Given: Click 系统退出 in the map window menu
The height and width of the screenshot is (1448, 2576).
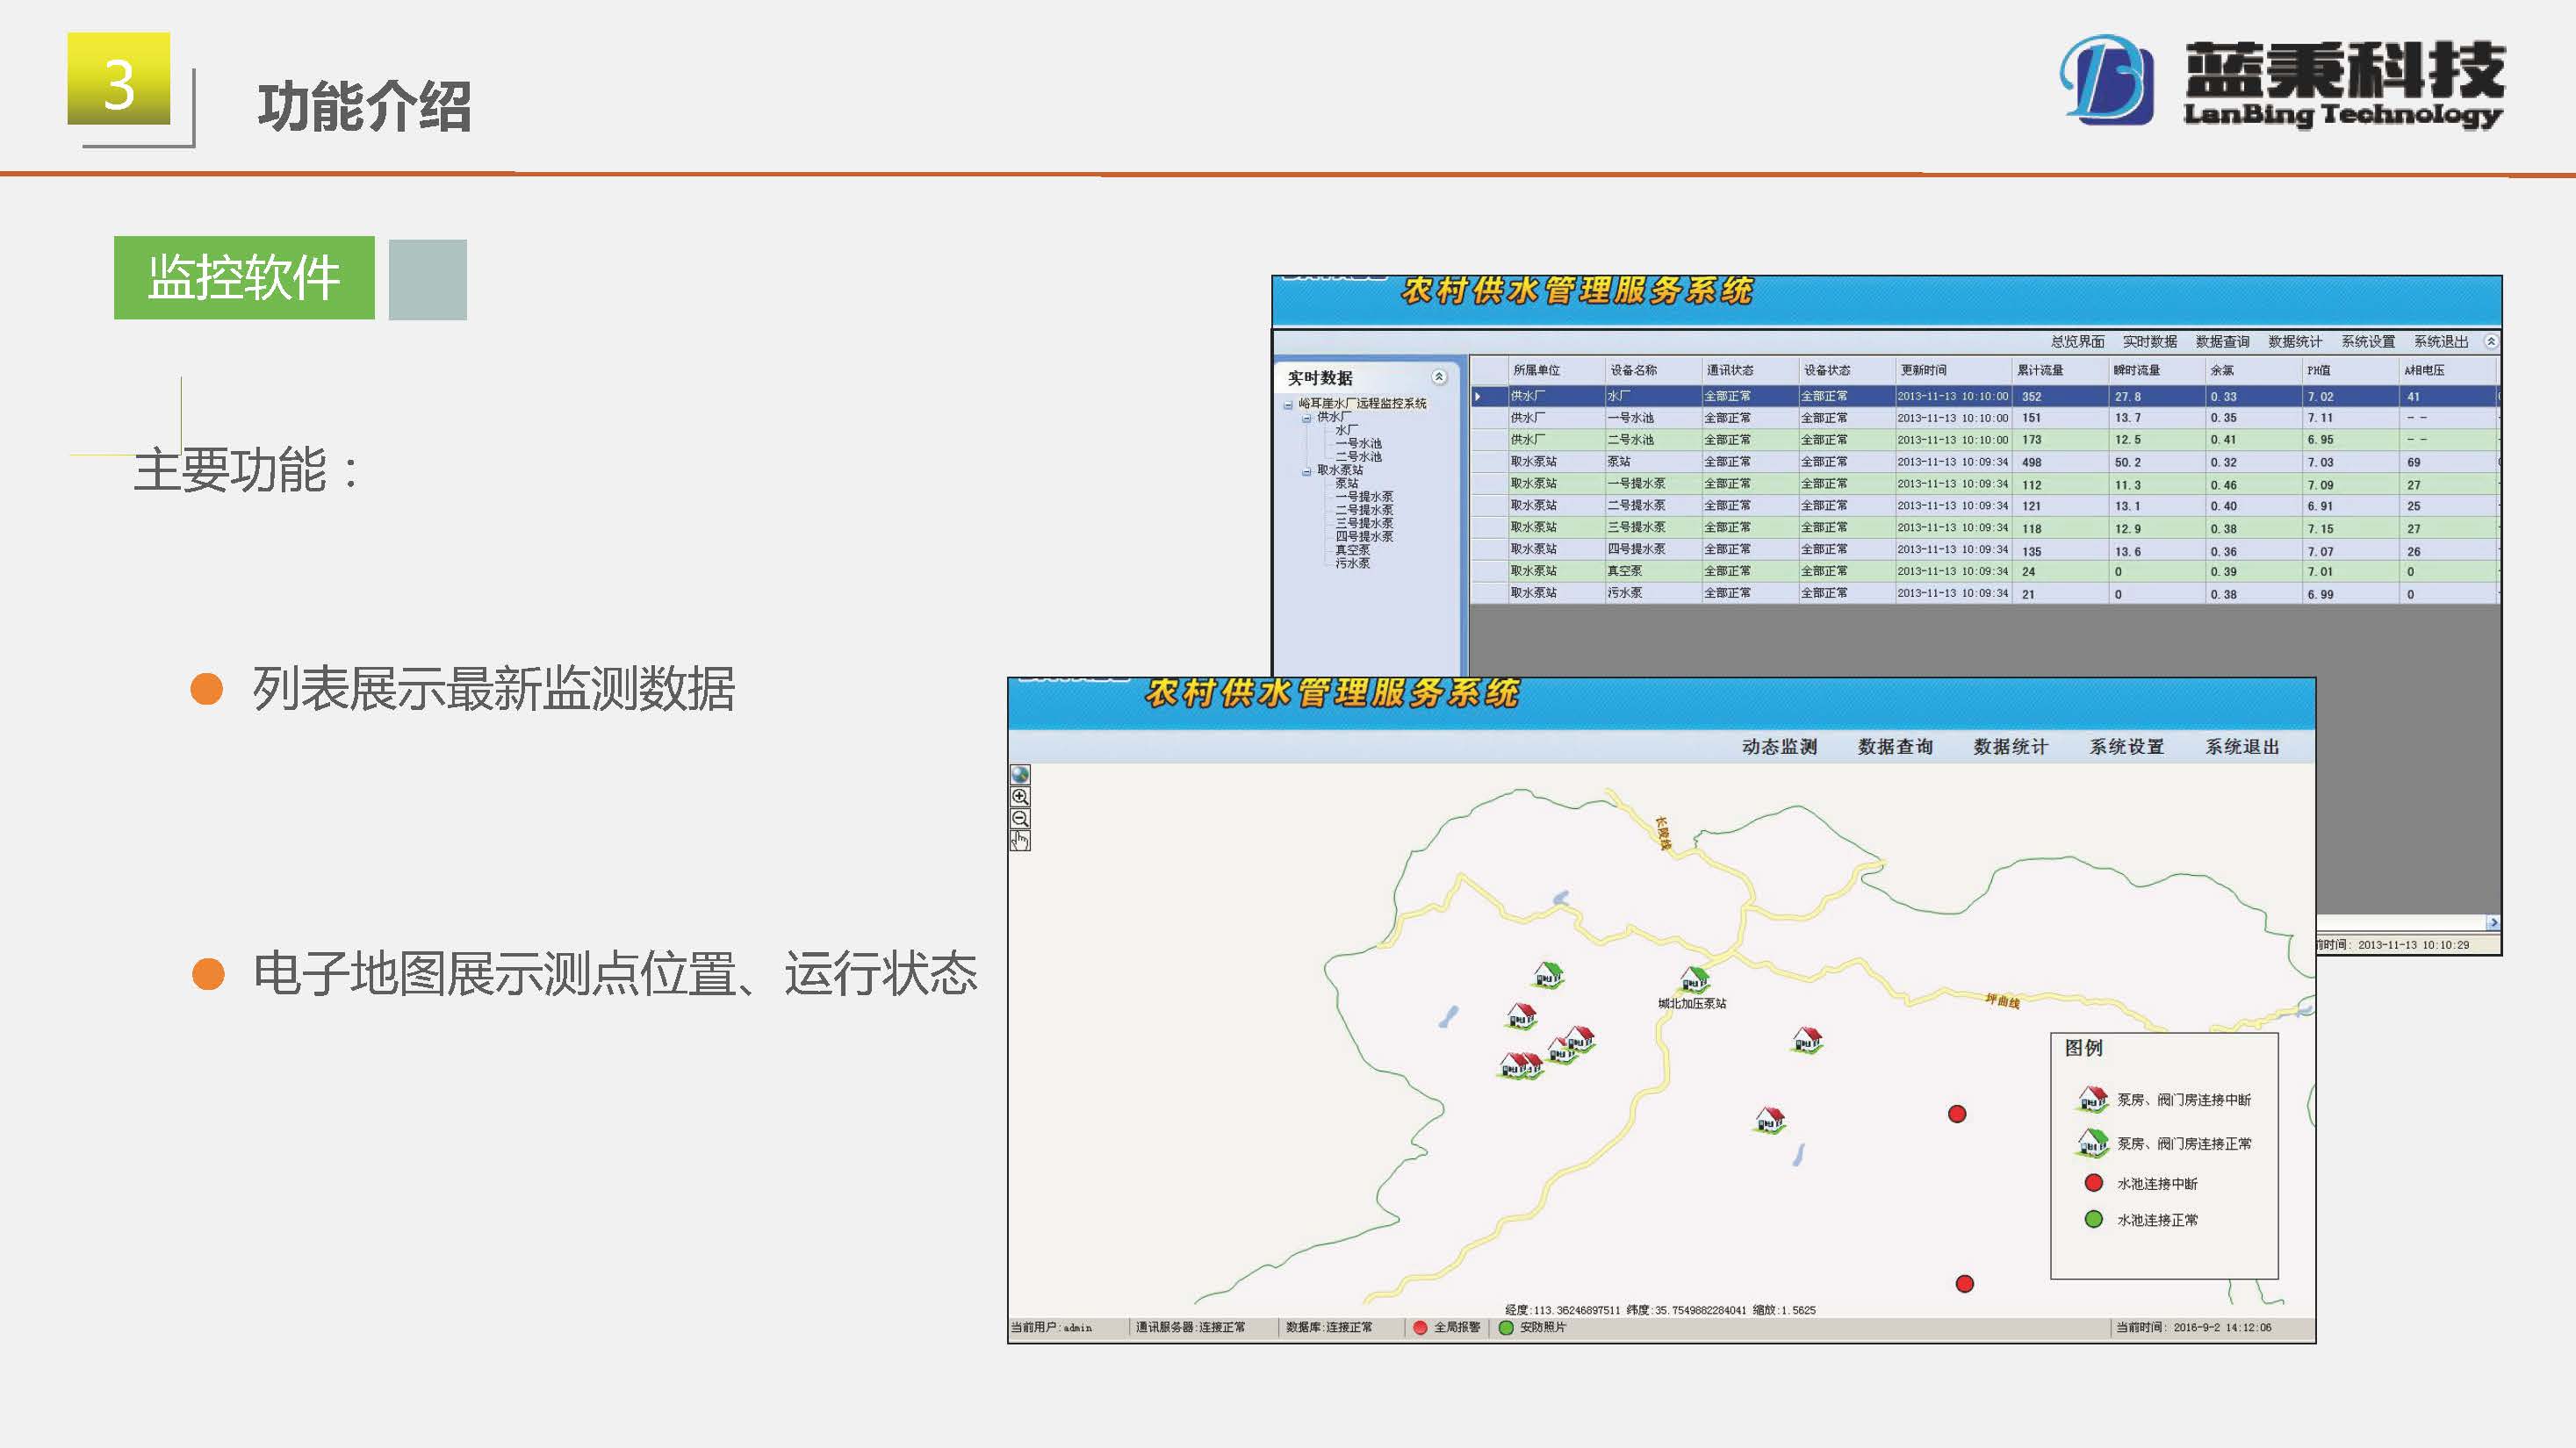Looking at the screenshot, I should point(2243,747).
